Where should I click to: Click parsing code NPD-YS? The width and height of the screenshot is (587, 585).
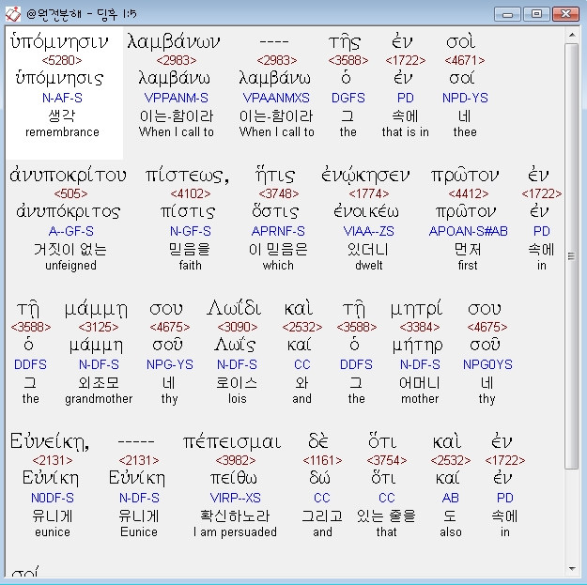point(465,98)
